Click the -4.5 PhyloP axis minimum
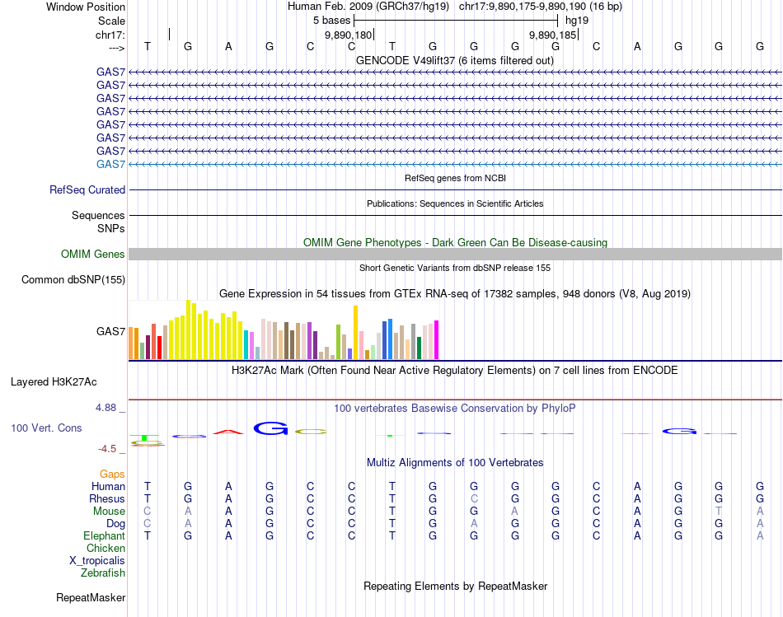This screenshot has width=783, height=617. 107,449
